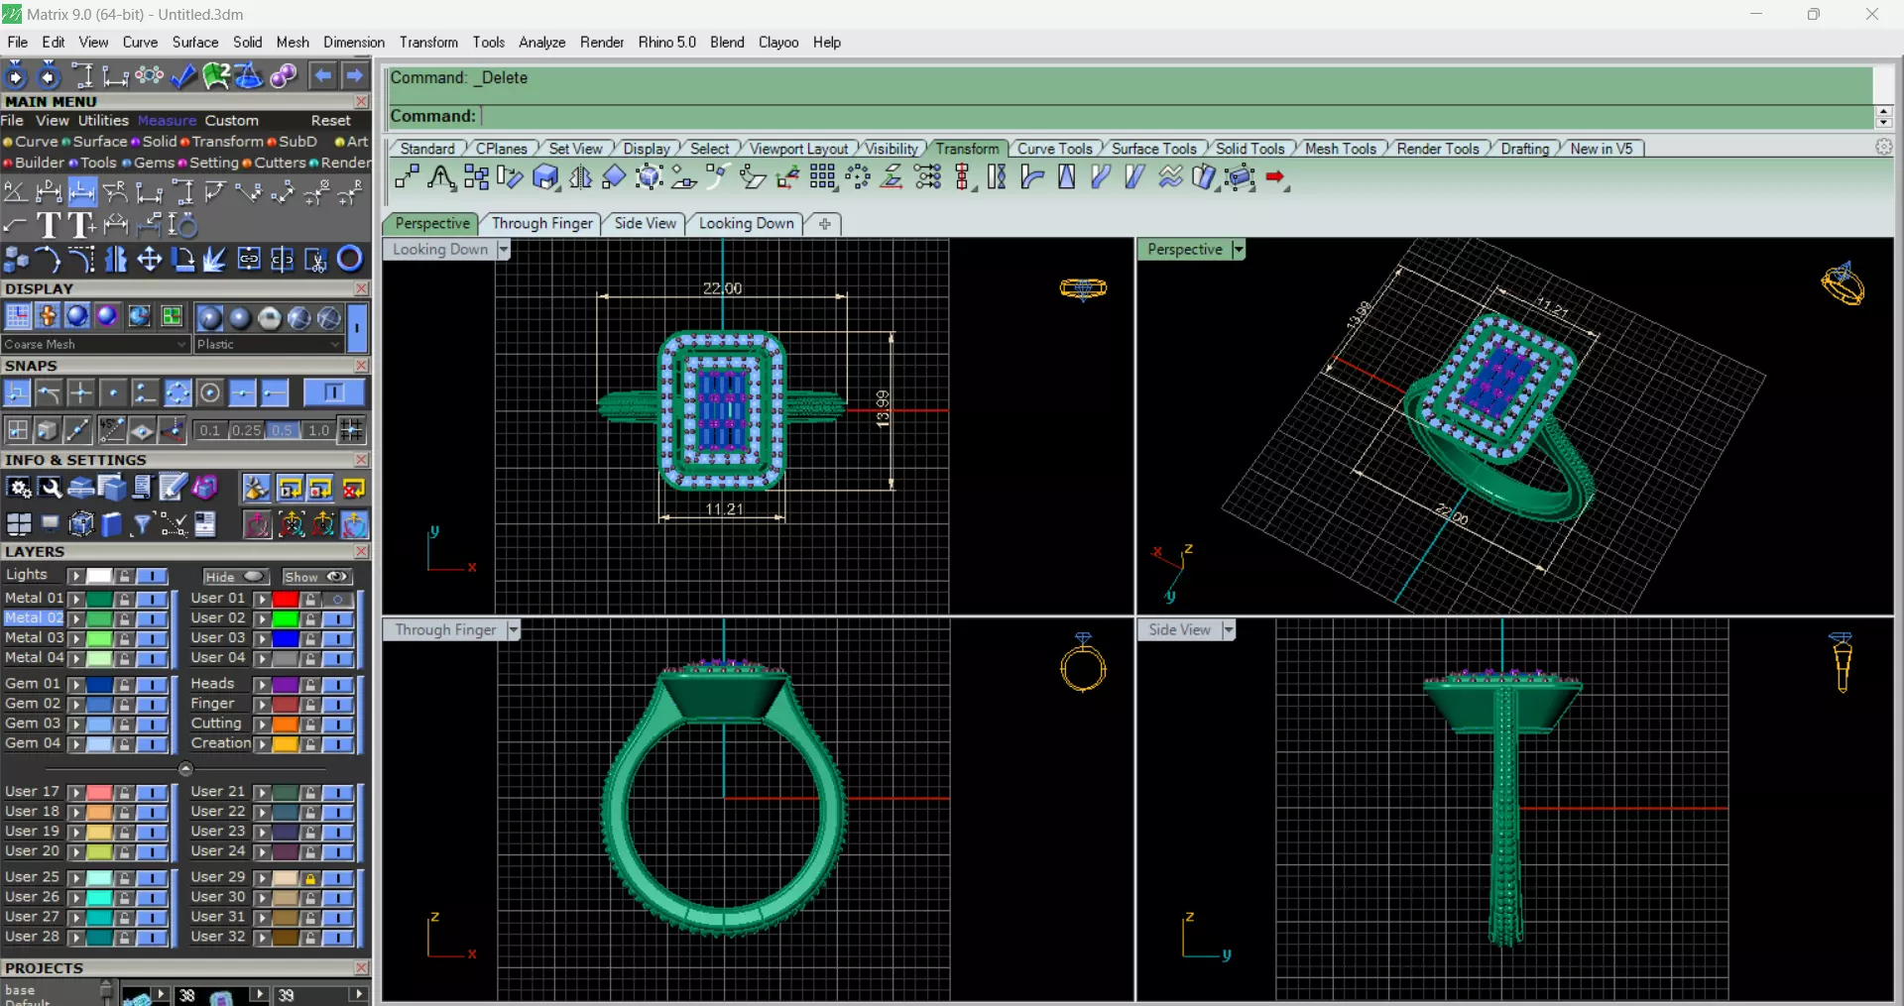Click the Cage Edit box icon
This screenshot has height=1006, width=1904.
pyautogui.click(x=1240, y=177)
